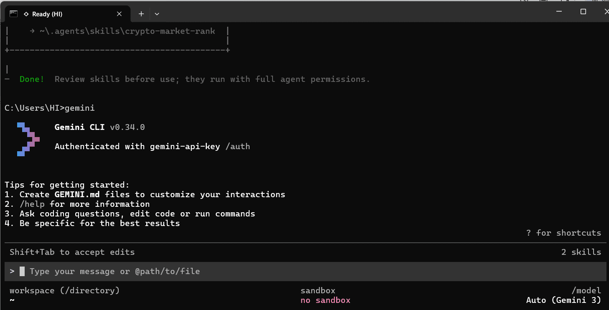The width and height of the screenshot is (609, 310).
Task: Click the Auto (Gemini 3) model label
Action: click(x=563, y=300)
